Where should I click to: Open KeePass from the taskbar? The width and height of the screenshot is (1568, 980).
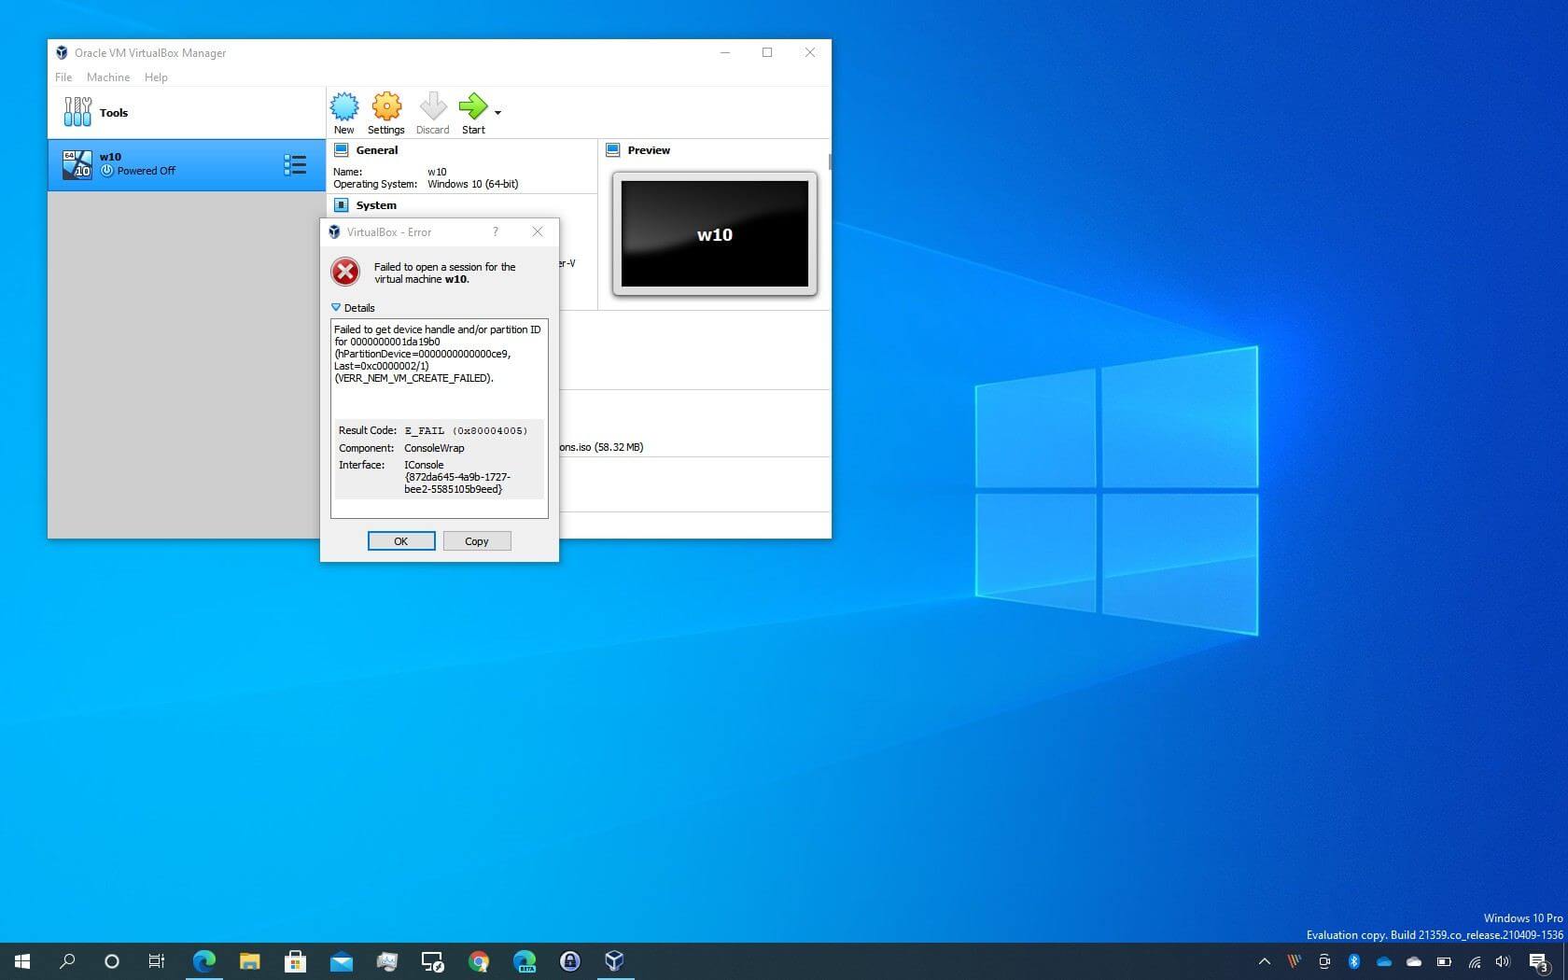click(569, 960)
